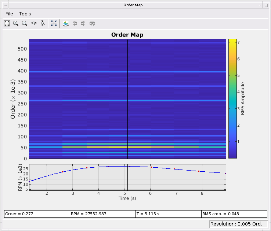Select the Zoom In tool

(16, 23)
